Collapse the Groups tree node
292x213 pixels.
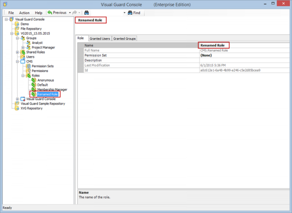pos(18,38)
